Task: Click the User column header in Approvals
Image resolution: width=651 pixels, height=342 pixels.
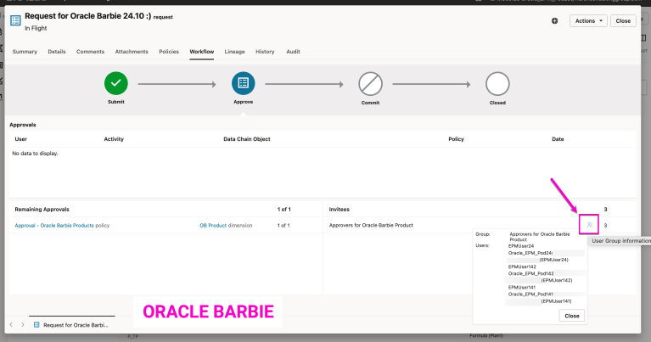Action: (x=20, y=139)
